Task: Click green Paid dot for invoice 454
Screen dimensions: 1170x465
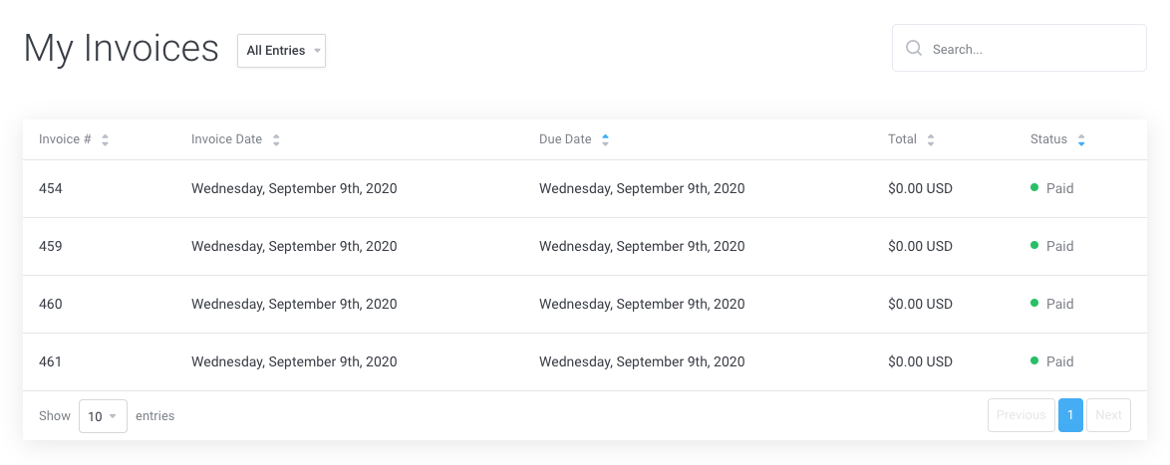Action: [1034, 187]
